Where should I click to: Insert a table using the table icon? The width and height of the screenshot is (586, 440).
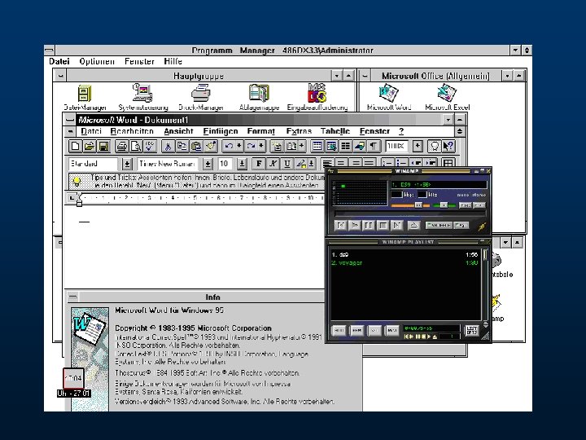pos(317,146)
